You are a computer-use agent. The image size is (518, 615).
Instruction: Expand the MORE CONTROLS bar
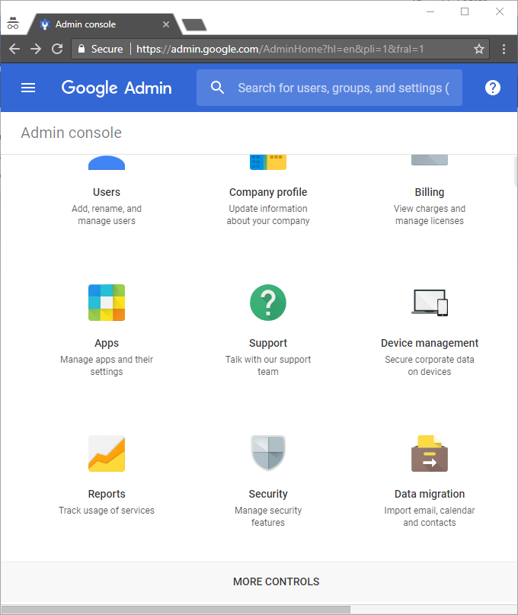click(276, 581)
